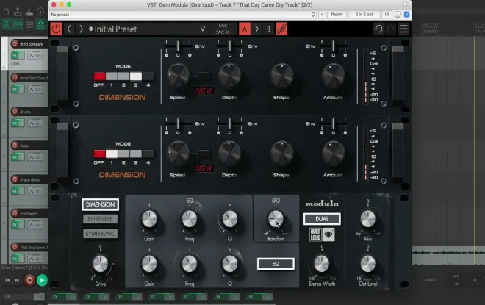Screen dimensions: 485x305
Task: Click the Mix knob
Action: click(367, 219)
